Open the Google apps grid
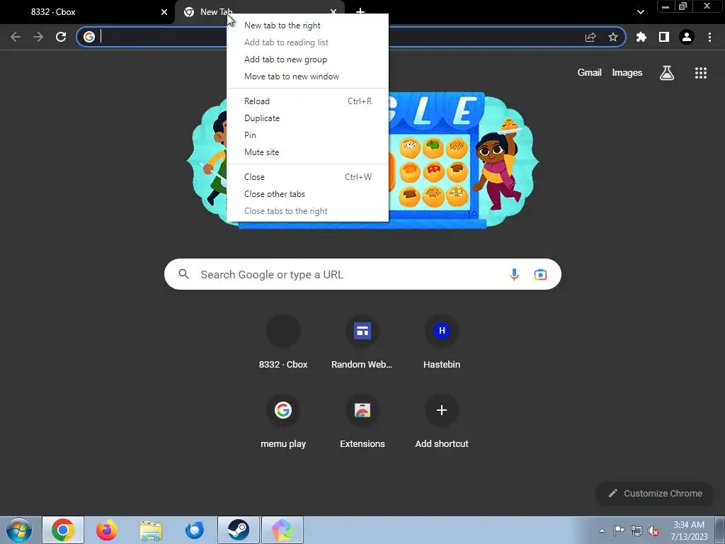This screenshot has width=725, height=544. pyautogui.click(x=701, y=73)
